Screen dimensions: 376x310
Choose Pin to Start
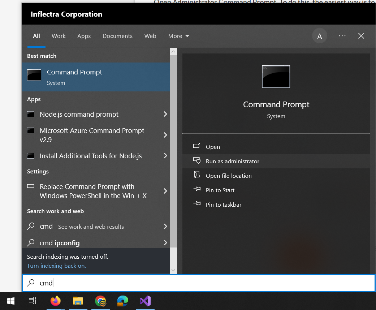[276, 190]
